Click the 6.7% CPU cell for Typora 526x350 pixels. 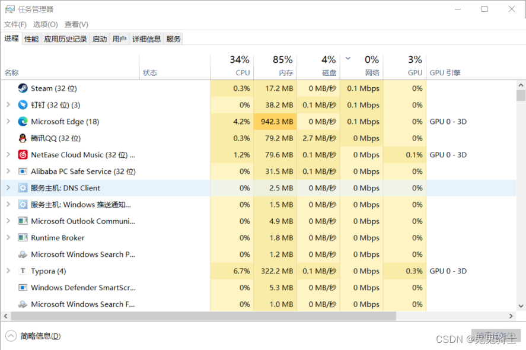pyautogui.click(x=232, y=271)
